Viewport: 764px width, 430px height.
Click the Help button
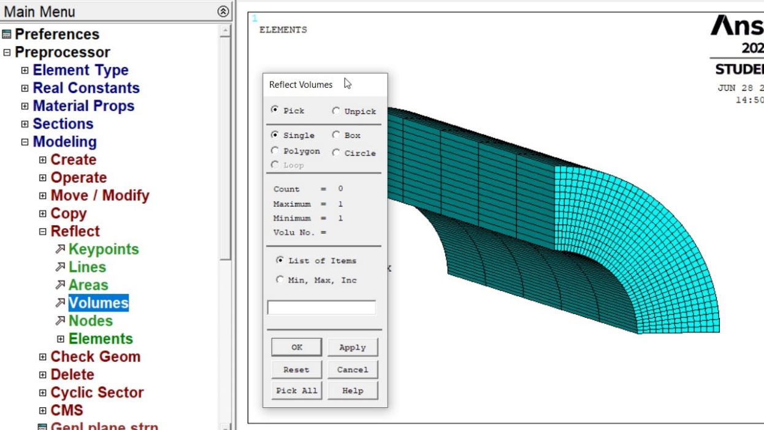pos(353,391)
